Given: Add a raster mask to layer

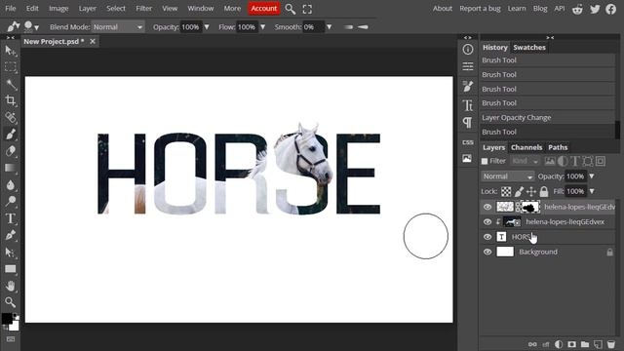Looking at the screenshot, I should (x=571, y=344).
